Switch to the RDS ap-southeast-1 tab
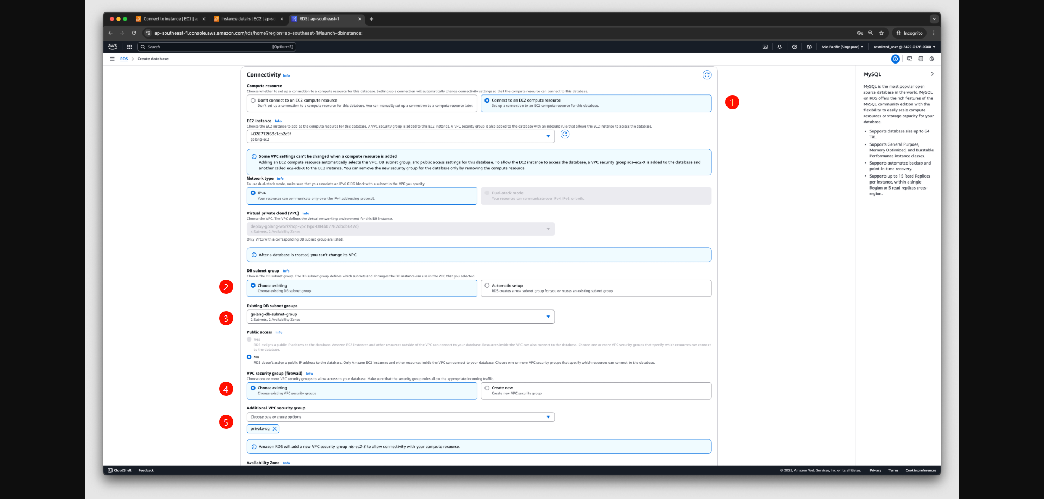The image size is (1044, 499). click(326, 19)
